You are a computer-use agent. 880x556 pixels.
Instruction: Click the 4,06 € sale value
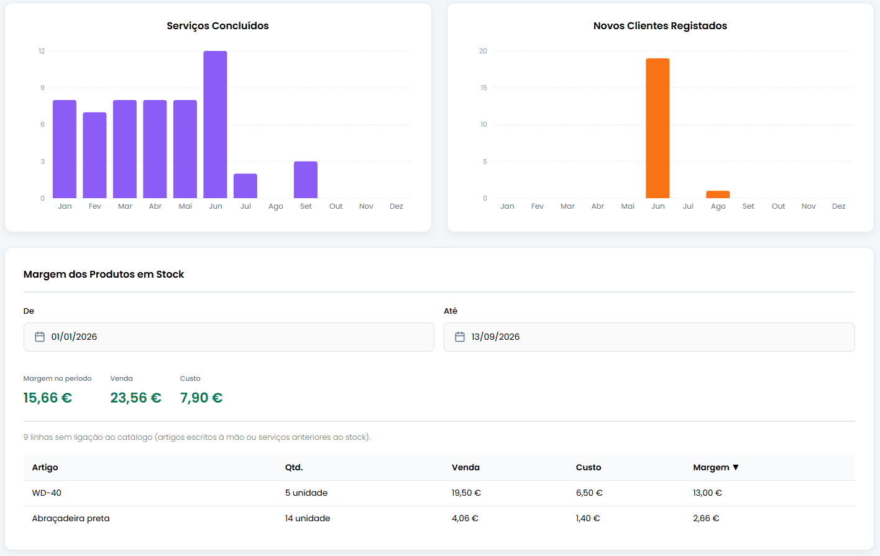(465, 518)
